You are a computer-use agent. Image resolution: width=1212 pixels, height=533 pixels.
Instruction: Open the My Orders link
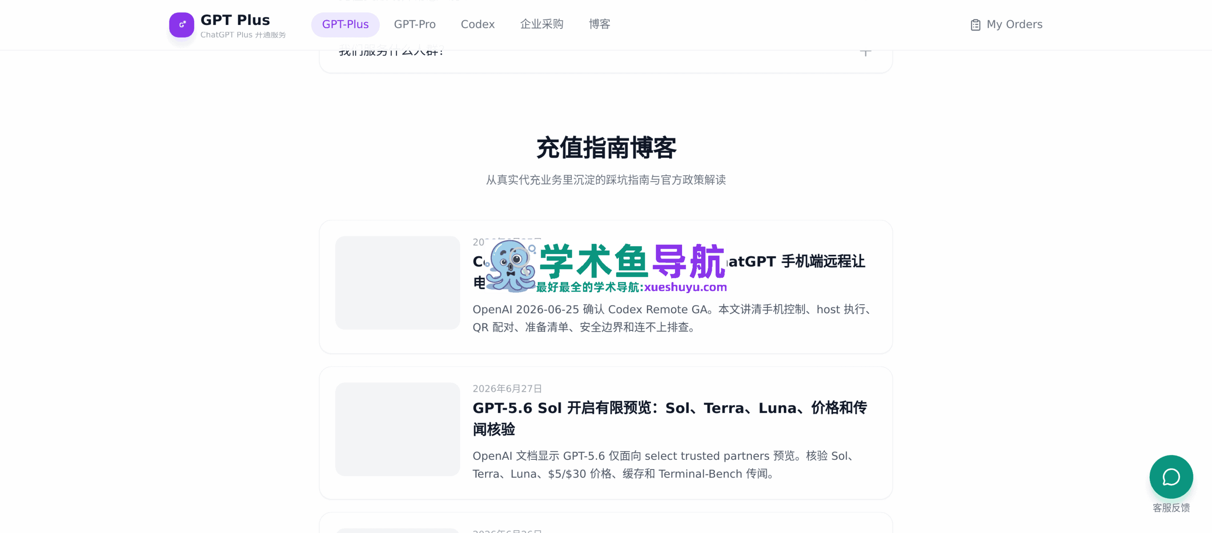coord(1007,24)
